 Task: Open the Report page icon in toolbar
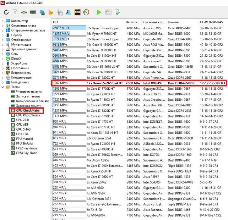pos(15,13)
